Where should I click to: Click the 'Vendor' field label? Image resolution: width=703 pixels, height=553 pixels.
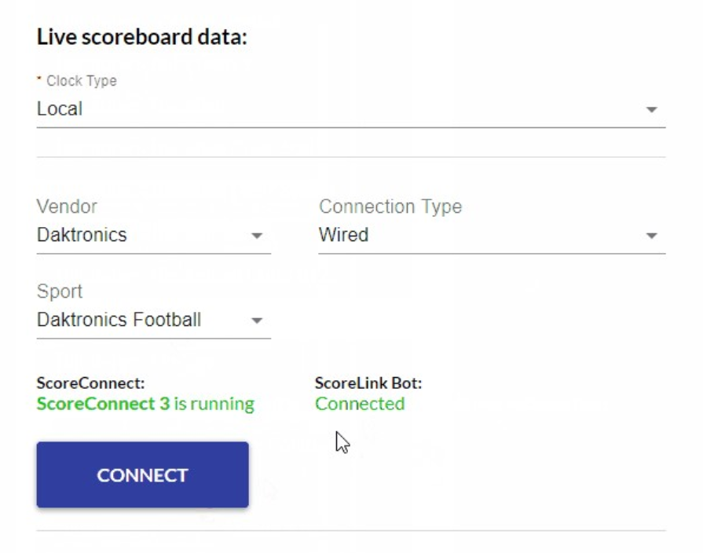[67, 207]
